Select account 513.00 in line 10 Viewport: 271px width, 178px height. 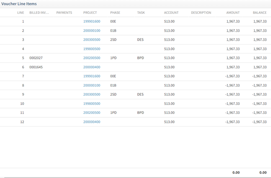pyautogui.click(x=169, y=104)
